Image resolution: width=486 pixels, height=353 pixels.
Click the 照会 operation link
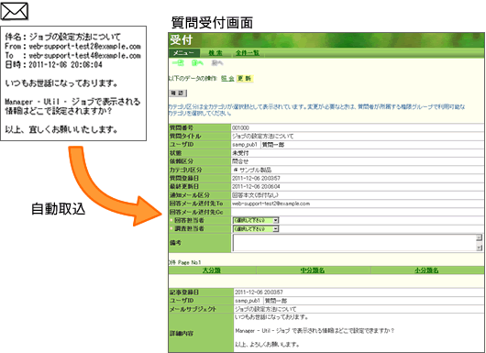coord(227,79)
